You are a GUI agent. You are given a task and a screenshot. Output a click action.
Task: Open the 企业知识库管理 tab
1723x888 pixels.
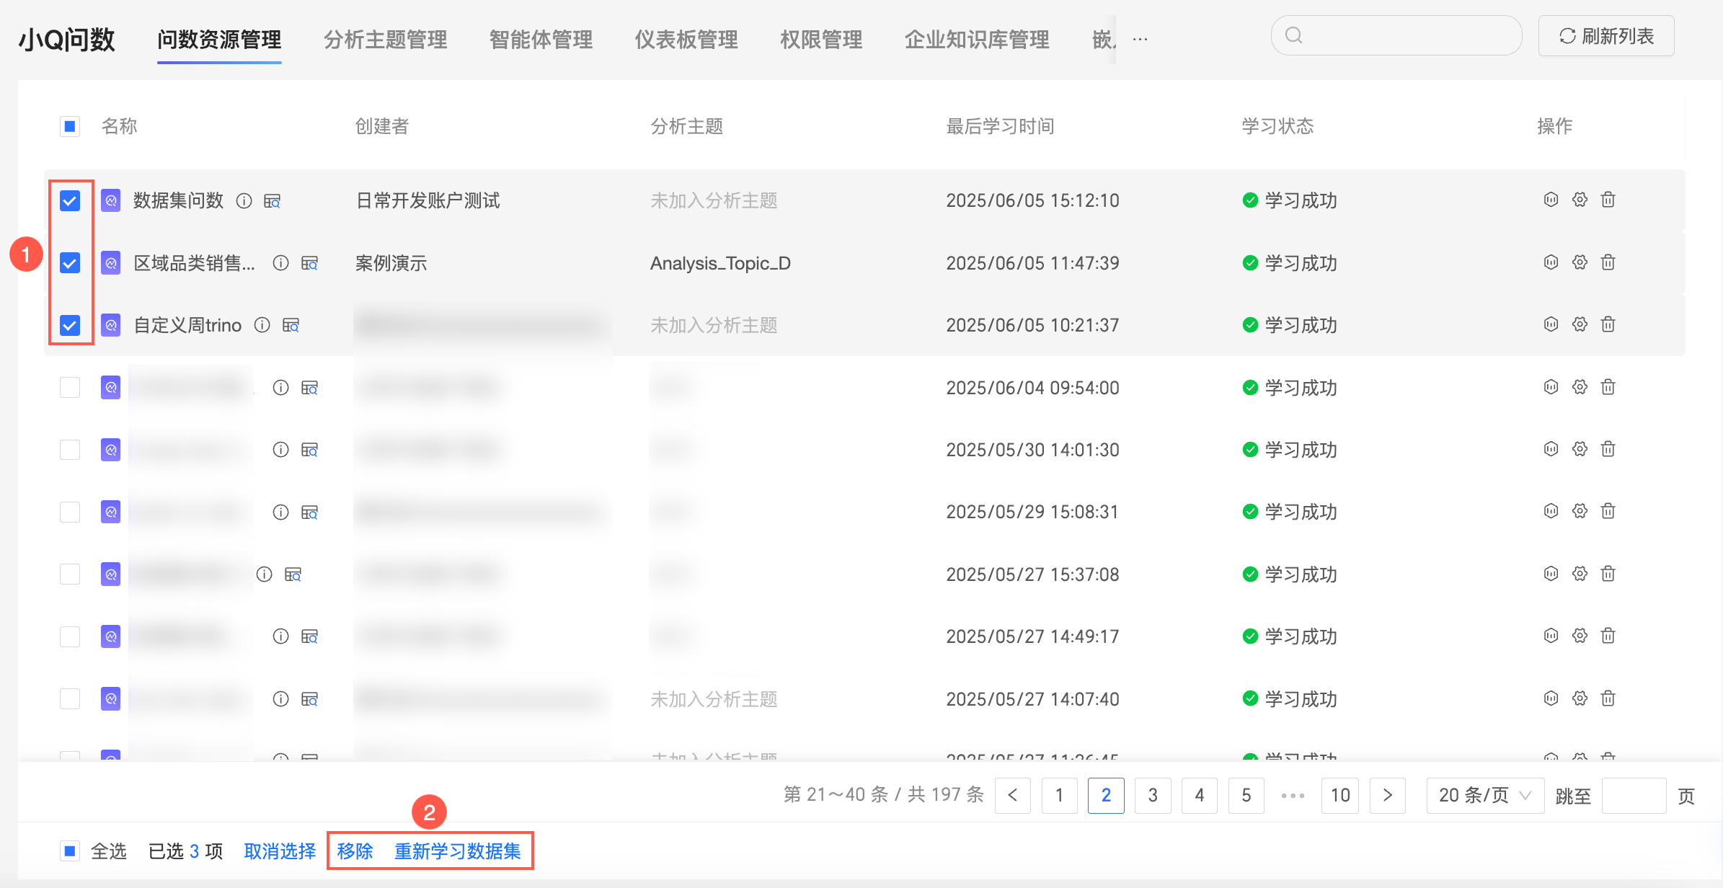click(x=977, y=39)
